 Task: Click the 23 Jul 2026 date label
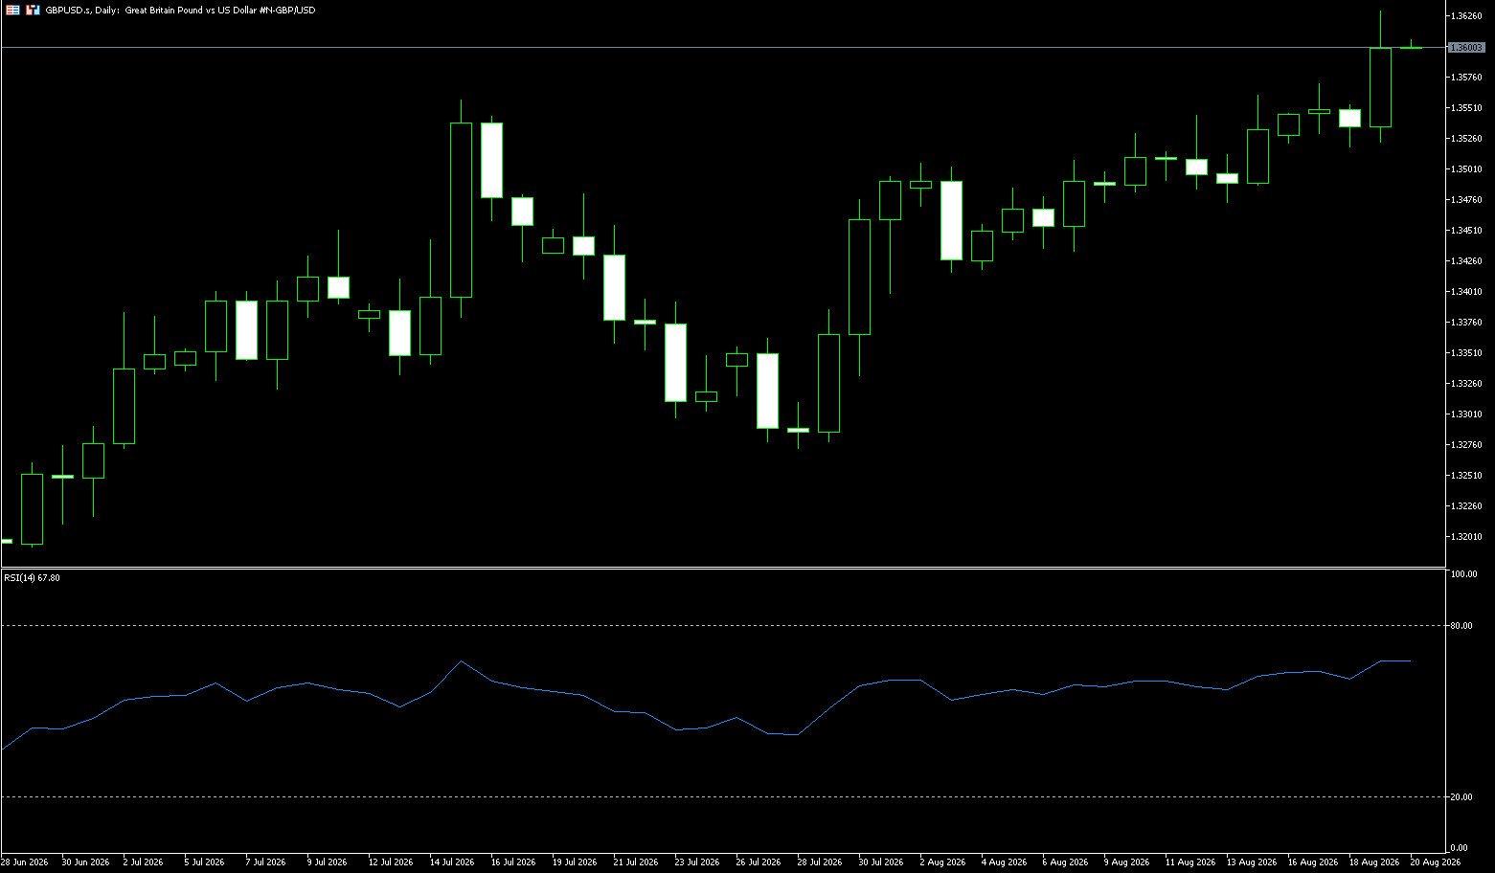[697, 862]
